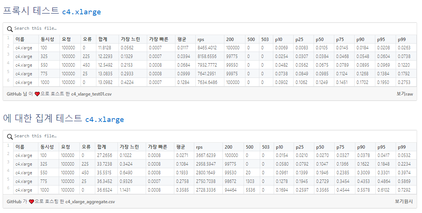Click '보기raw' link under first table

[405, 94]
